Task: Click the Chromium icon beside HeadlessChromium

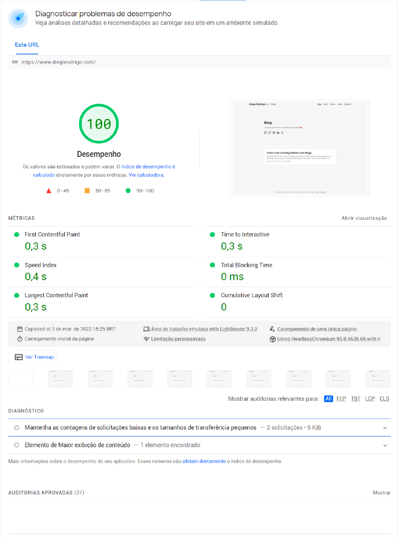Action: coord(272,339)
